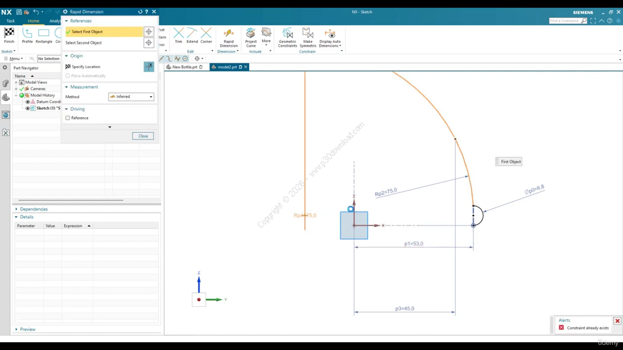Toggle visibility of Sketch (1) in Part Navigator
The height and width of the screenshot is (350, 623).
coord(28,108)
